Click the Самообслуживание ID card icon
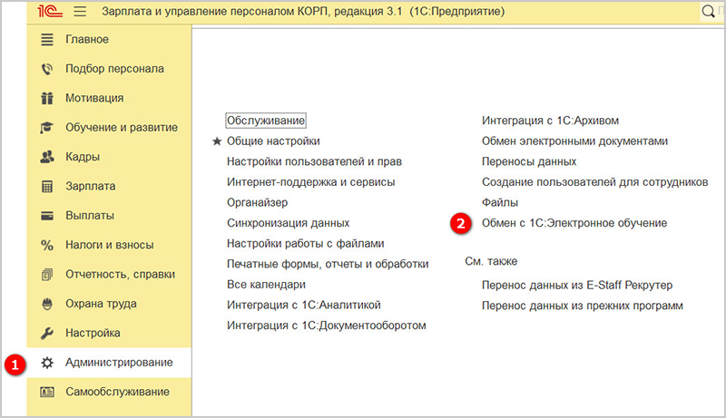This screenshot has height=418, width=726. pyautogui.click(x=47, y=392)
